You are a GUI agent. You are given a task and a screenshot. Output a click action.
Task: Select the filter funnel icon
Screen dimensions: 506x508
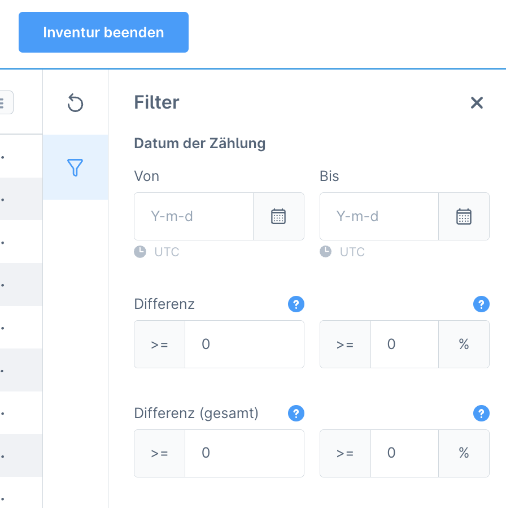(x=75, y=167)
